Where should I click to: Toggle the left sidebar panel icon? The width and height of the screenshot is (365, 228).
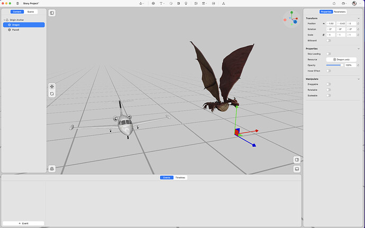[52, 13]
